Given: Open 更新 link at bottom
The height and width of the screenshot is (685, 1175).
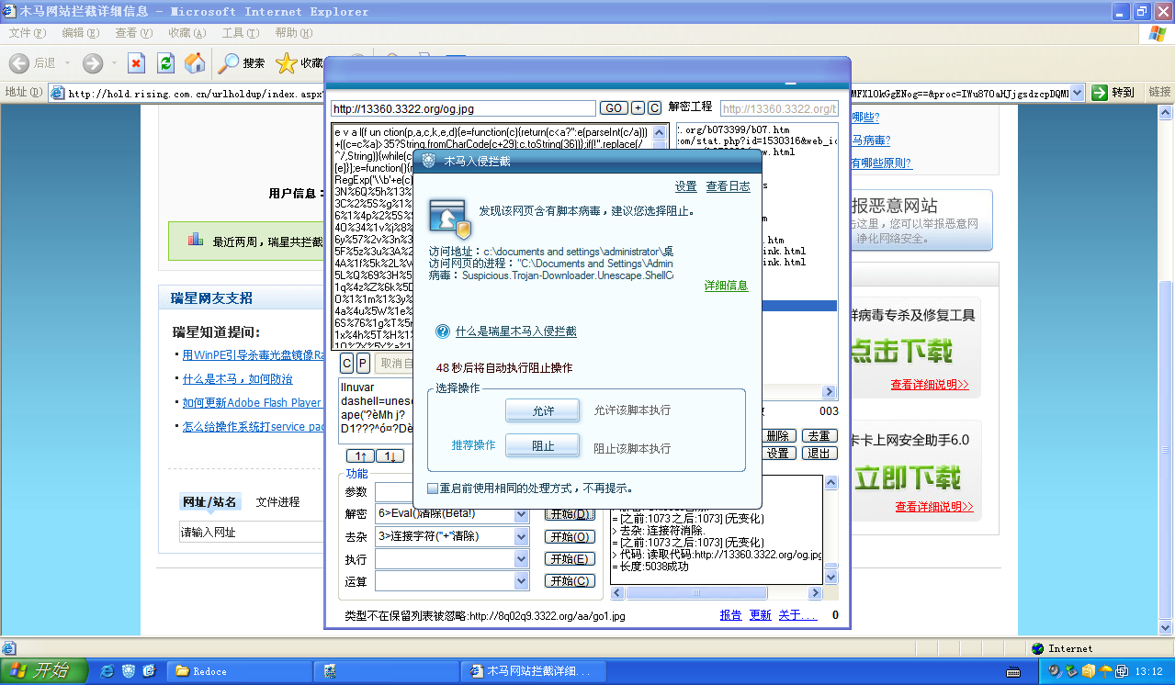Looking at the screenshot, I should (761, 615).
